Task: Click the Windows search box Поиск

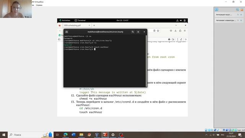Action: [x=31, y=135]
